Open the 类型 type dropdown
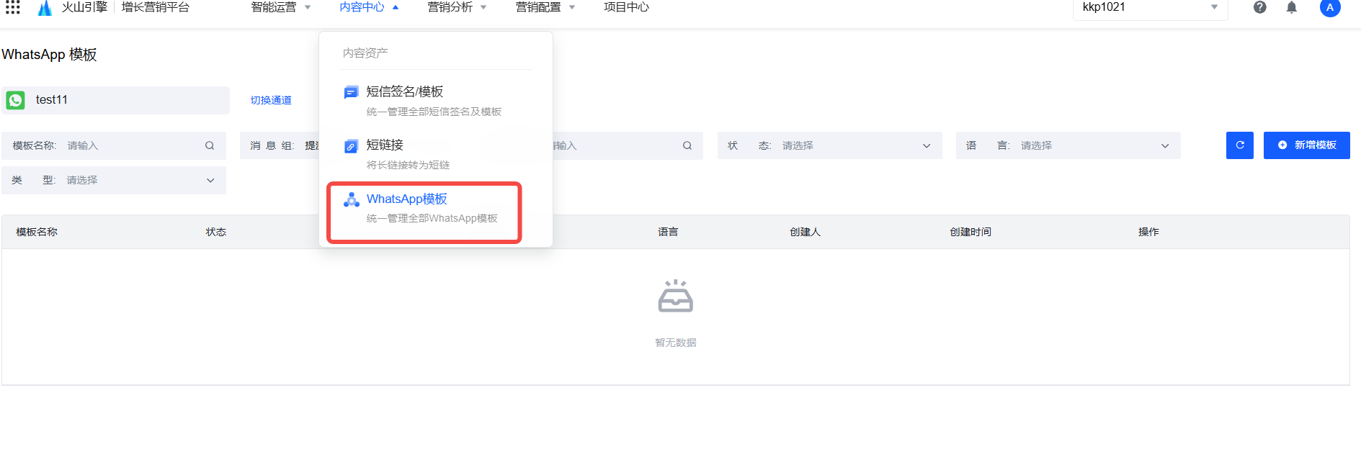The height and width of the screenshot is (460, 1361). [114, 180]
